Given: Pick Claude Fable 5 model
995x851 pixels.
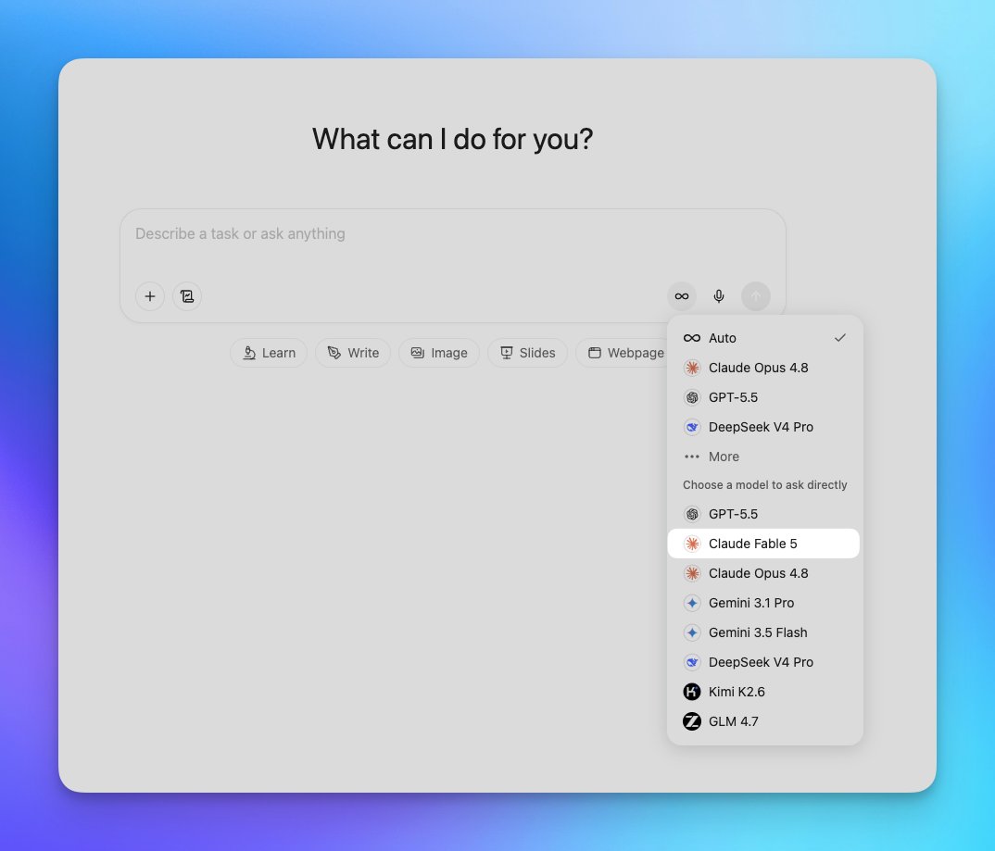Looking at the screenshot, I should click(764, 544).
